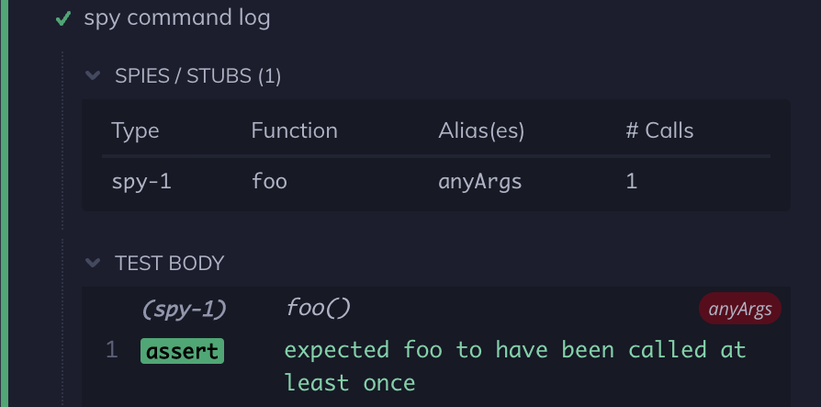The width and height of the screenshot is (821, 407).
Task: Select the spy-1 type cell
Action: (141, 181)
